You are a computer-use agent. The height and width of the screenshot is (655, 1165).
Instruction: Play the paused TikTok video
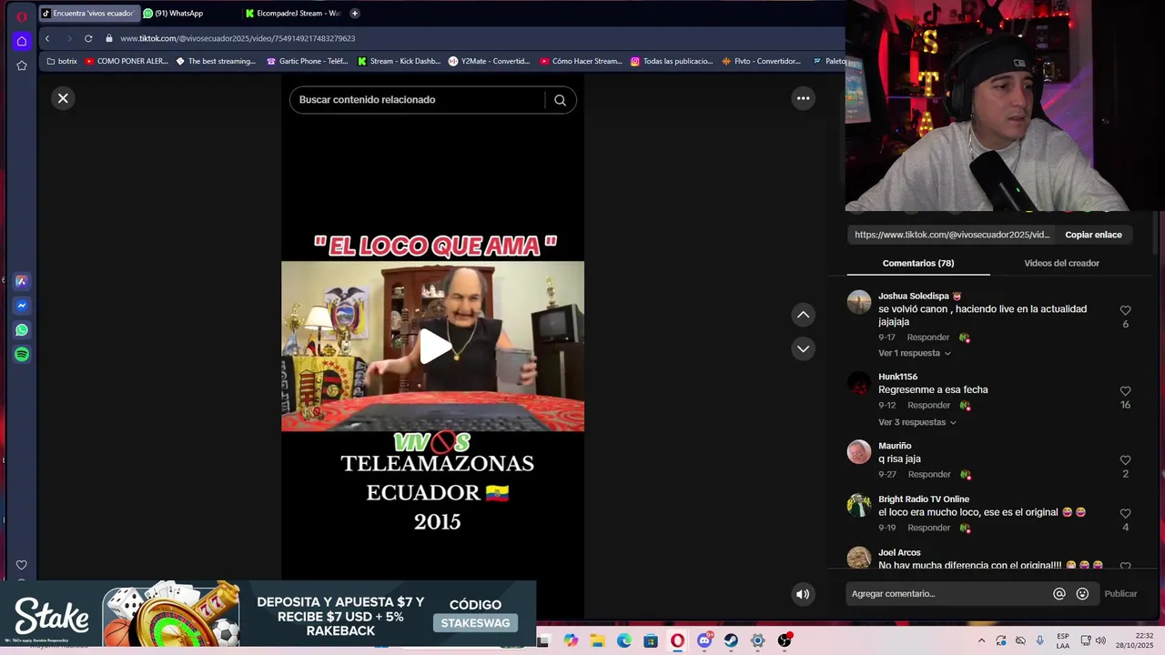pos(434,347)
